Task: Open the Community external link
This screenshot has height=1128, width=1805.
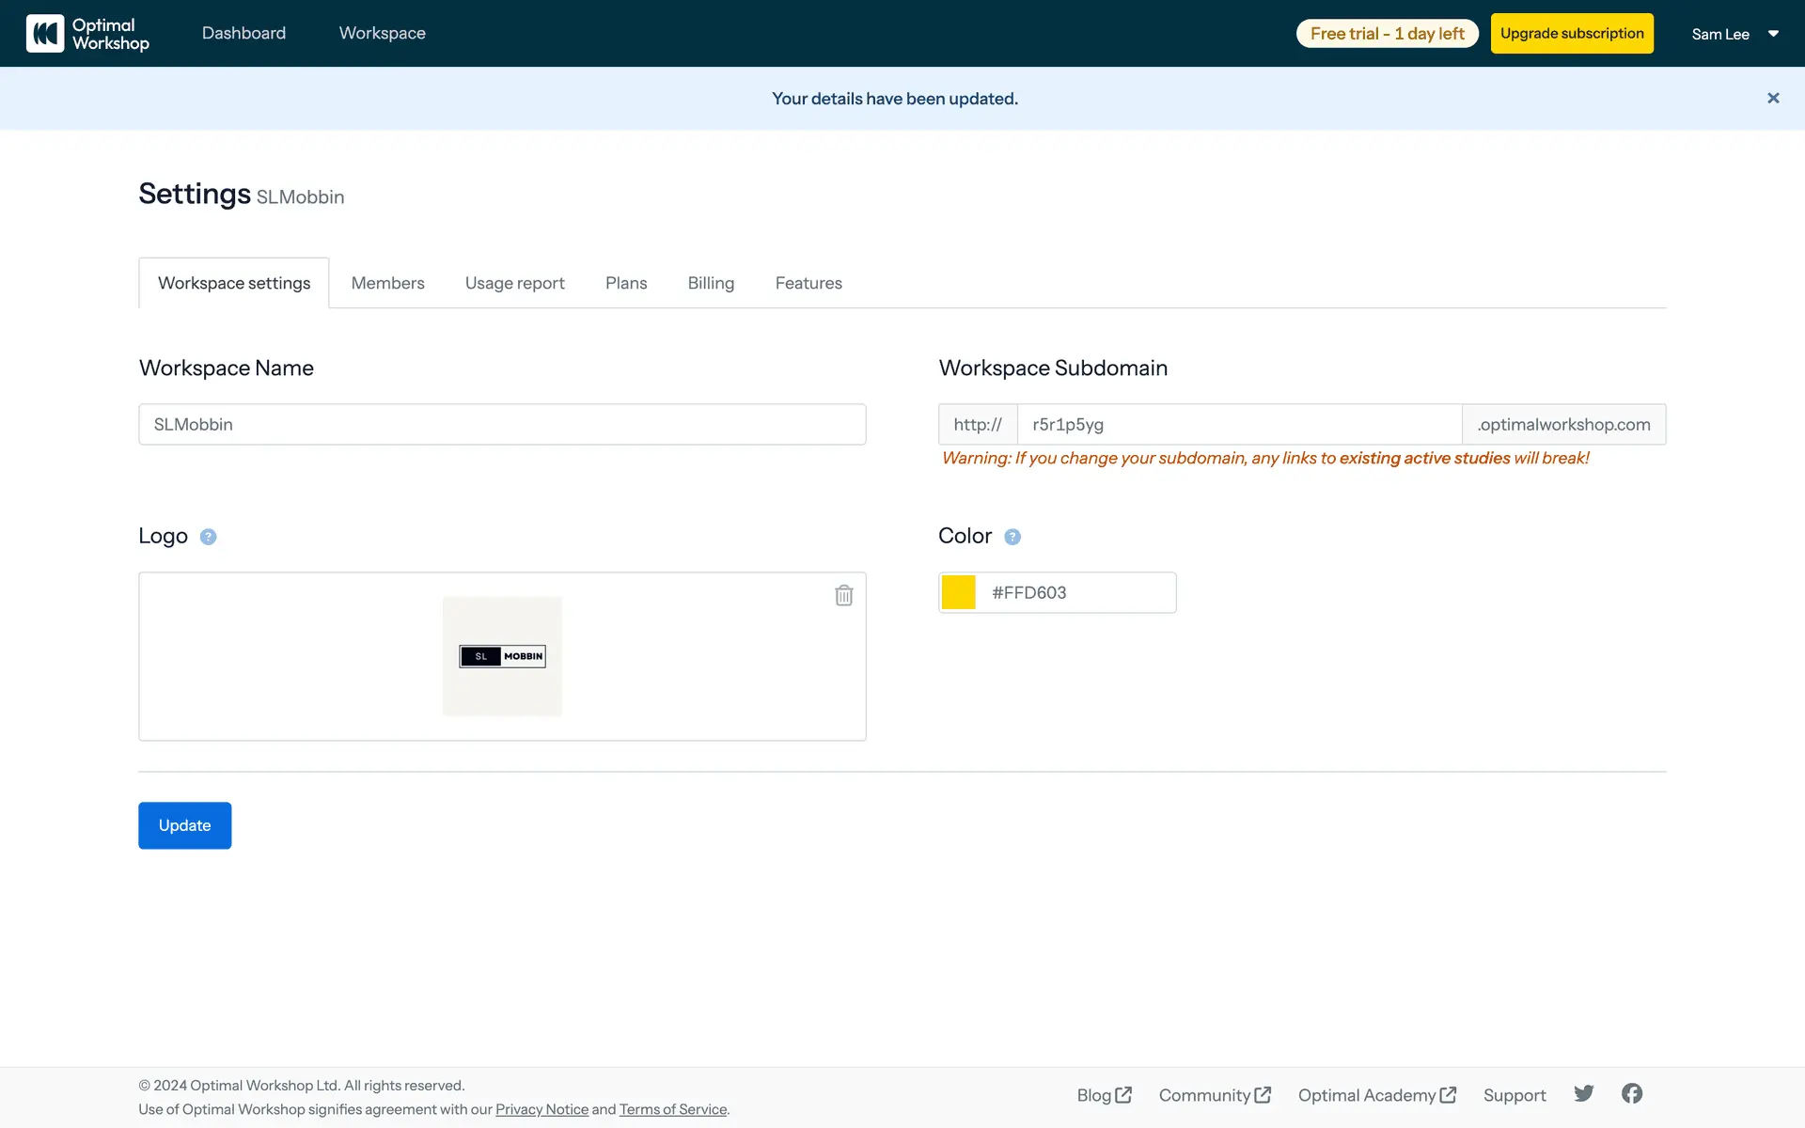Action: click(x=1214, y=1095)
